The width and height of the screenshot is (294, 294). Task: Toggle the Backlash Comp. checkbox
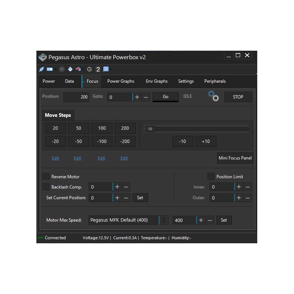46,187
